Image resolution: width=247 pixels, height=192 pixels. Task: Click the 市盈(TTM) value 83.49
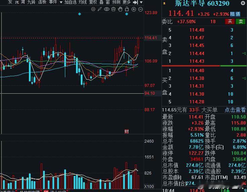pos(240,177)
